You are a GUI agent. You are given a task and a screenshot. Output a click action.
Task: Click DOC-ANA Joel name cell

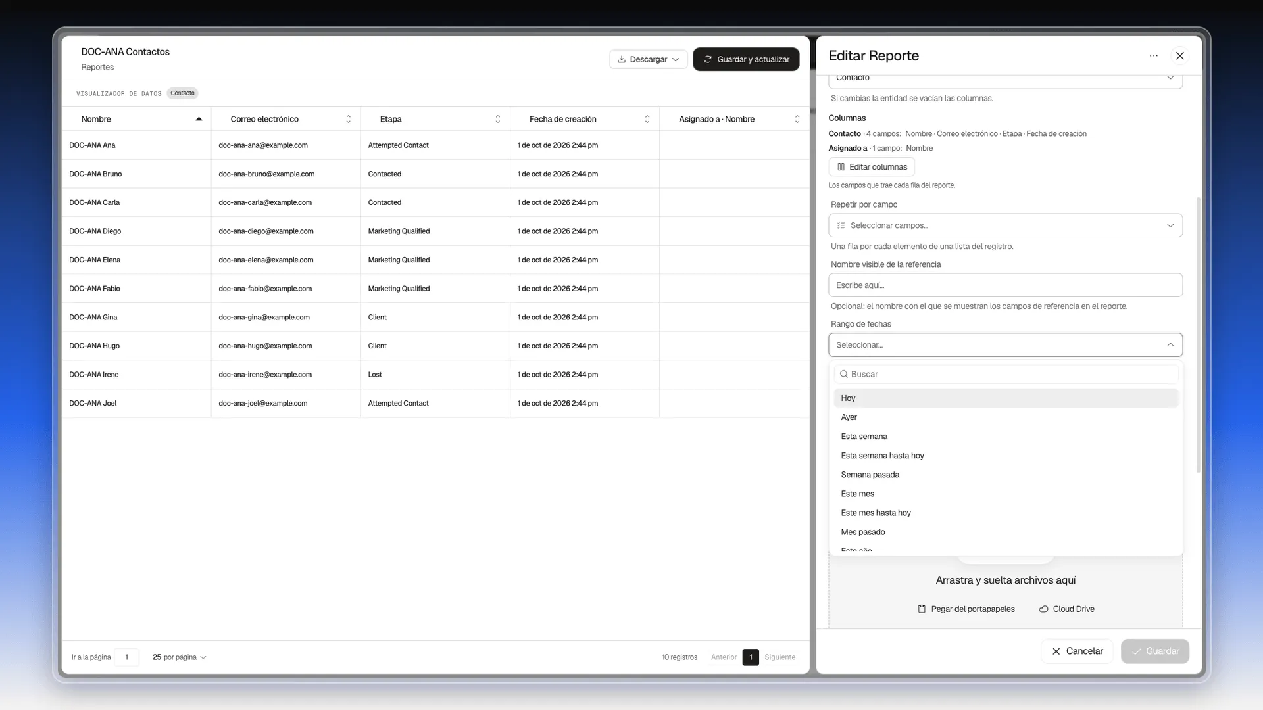(136, 404)
